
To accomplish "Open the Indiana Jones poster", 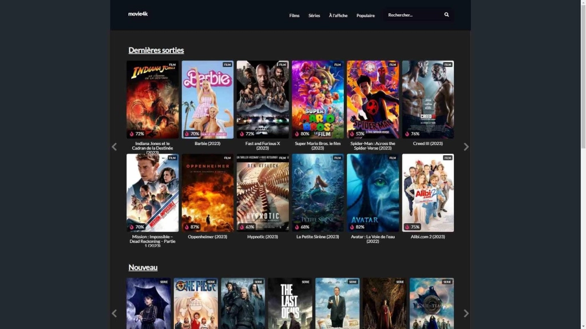I will [x=152, y=99].
